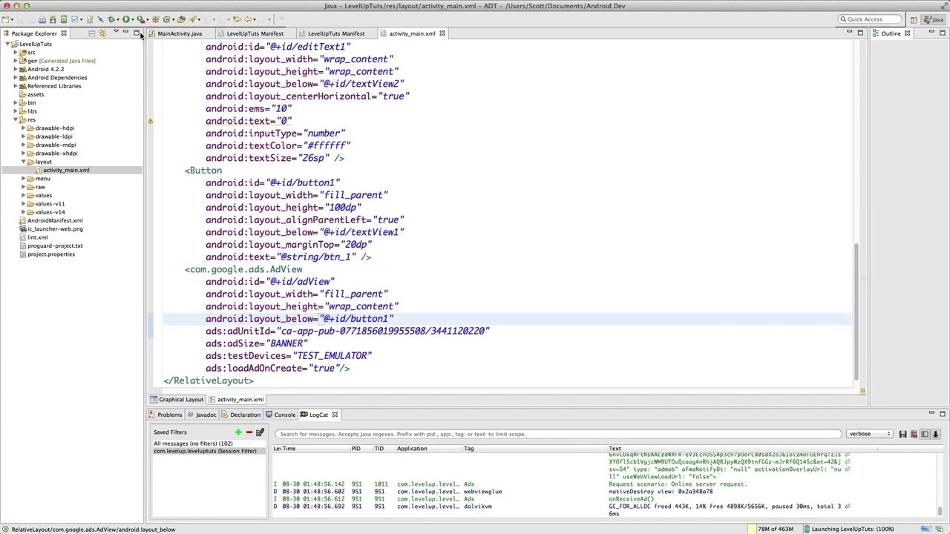Click the Collapse All icon in Package Explorer

coord(92,33)
